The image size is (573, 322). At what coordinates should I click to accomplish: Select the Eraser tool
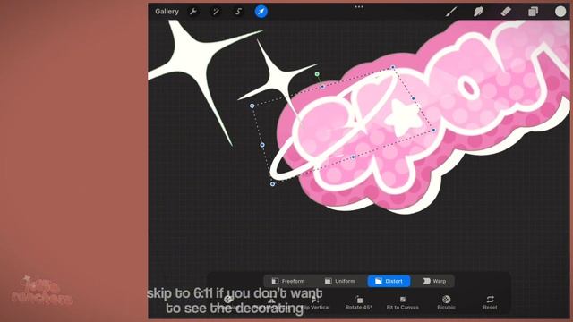[506, 12]
